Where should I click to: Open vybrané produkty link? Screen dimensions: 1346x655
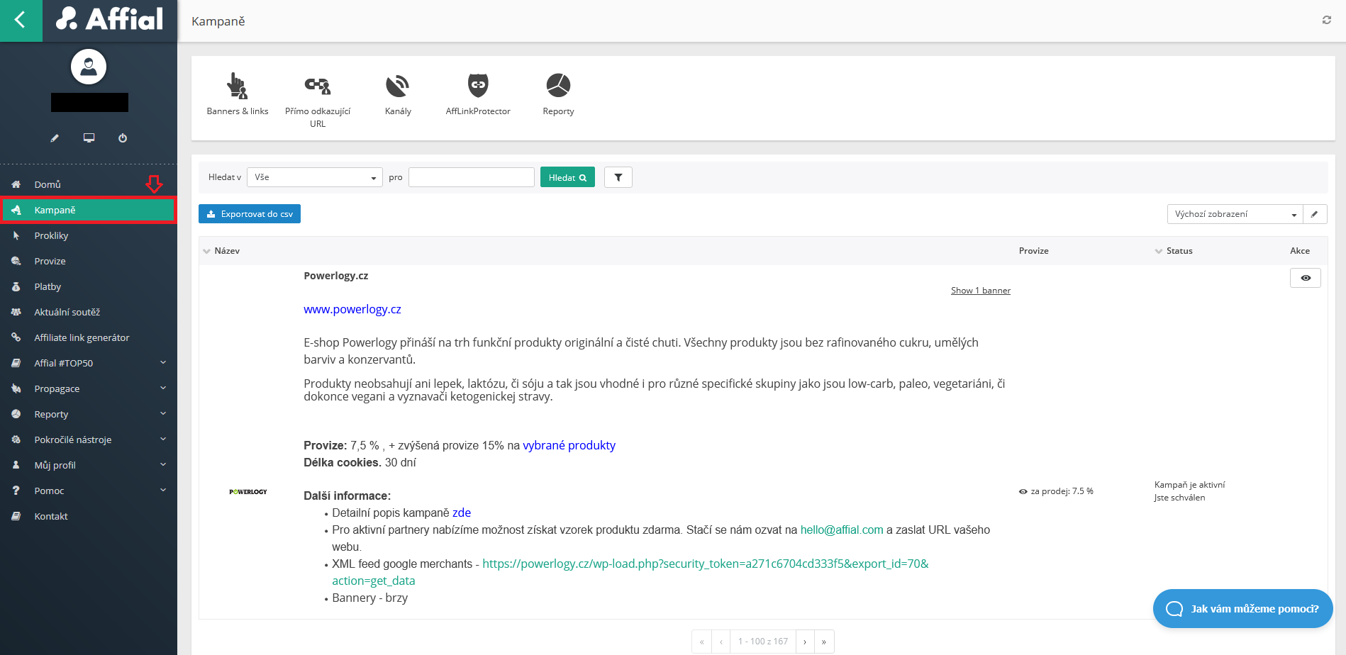tap(569, 445)
